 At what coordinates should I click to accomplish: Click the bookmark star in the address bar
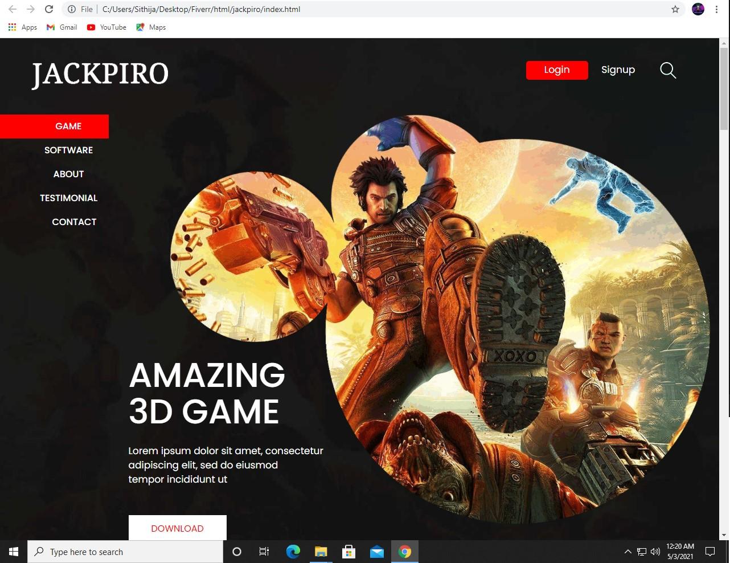click(675, 9)
